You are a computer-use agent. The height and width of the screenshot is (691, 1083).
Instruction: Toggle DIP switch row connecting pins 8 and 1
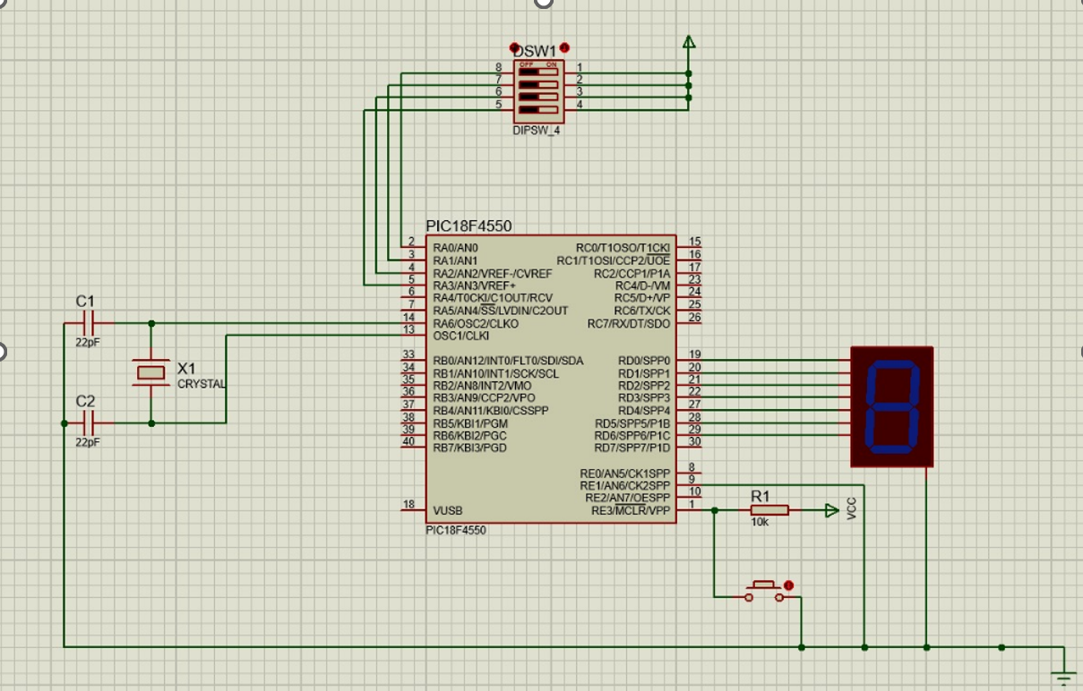tap(537, 73)
